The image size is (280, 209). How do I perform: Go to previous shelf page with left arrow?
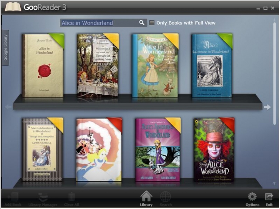pos(8,107)
